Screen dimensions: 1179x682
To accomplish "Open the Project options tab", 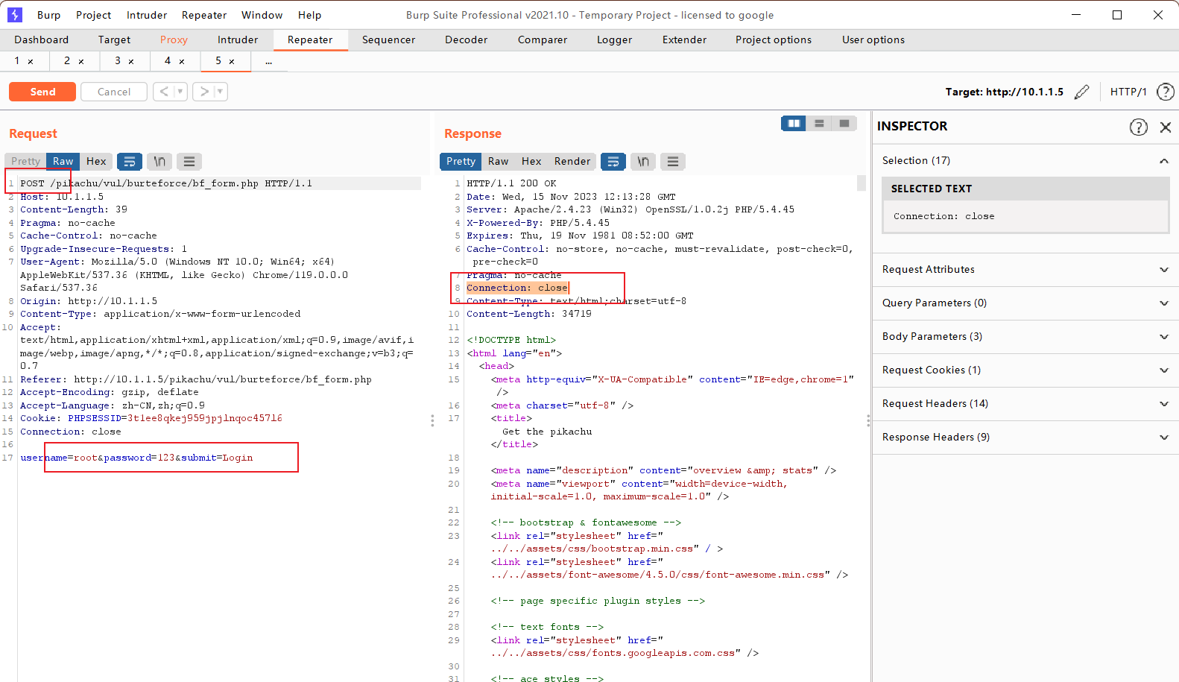I will tap(774, 40).
